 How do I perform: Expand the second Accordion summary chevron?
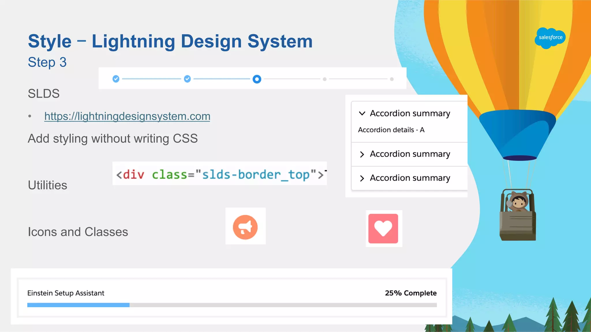tap(362, 154)
